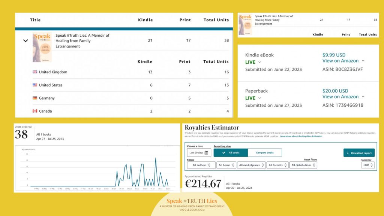Click the $9.99 USD Kindle price
This screenshot has width=384, height=216.
tap(334, 55)
